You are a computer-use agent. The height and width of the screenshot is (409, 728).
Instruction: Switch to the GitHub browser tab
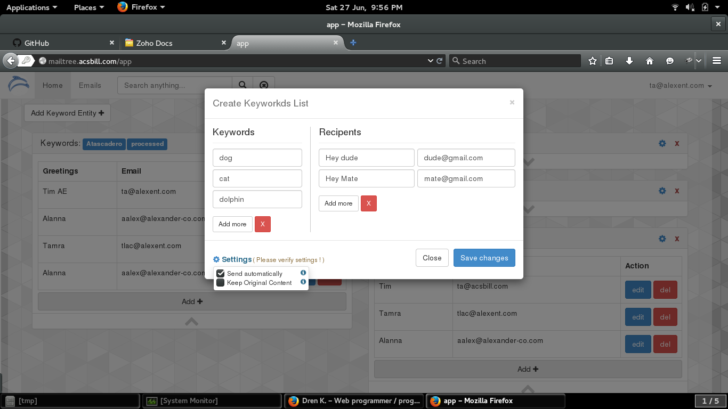37,43
